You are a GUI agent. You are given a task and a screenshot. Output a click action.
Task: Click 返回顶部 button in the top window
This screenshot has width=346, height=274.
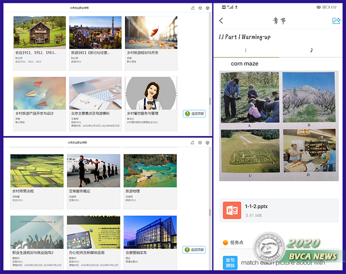[194, 114]
